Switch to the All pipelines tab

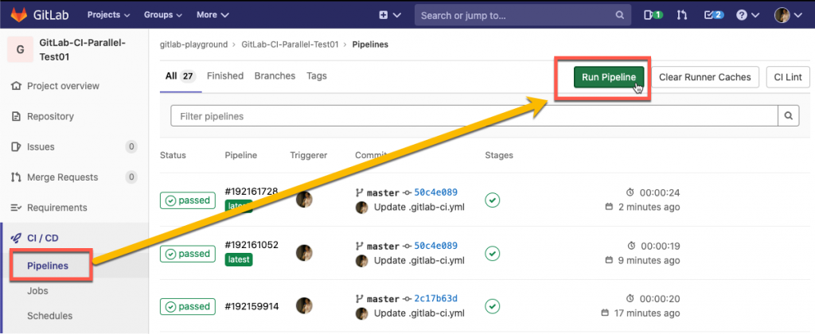pos(181,76)
